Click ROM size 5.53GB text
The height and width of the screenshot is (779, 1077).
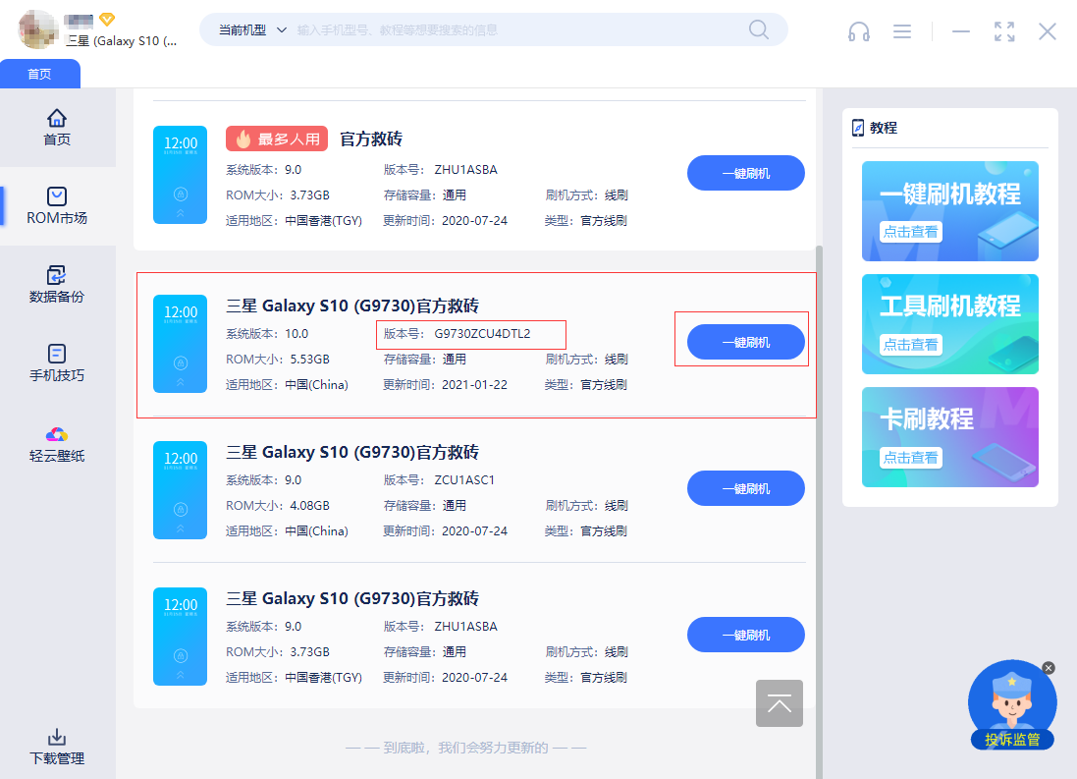click(x=310, y=360)
